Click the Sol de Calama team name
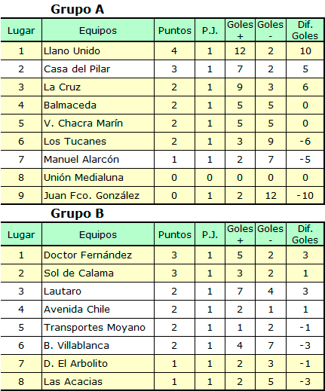 click(78, 273)
